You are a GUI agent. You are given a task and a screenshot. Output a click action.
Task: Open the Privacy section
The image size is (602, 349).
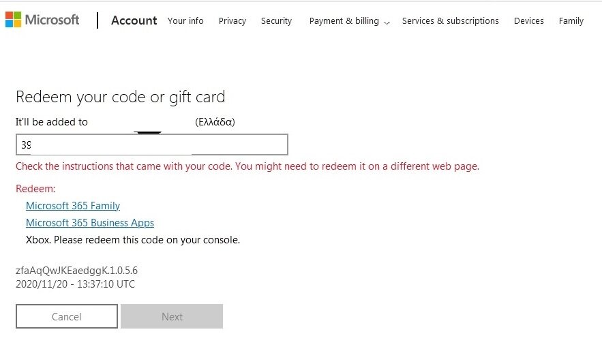click(x=232, y=21)
